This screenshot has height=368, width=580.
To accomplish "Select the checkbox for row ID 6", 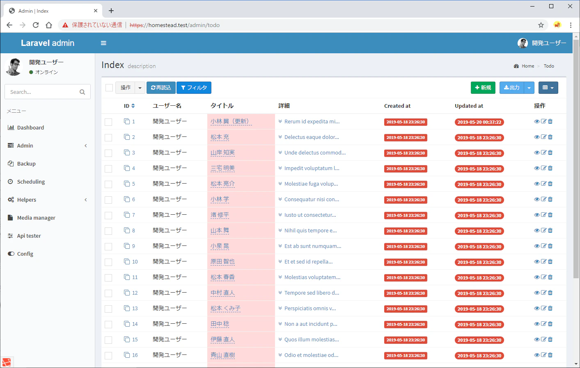I will [x=108, y=200].
